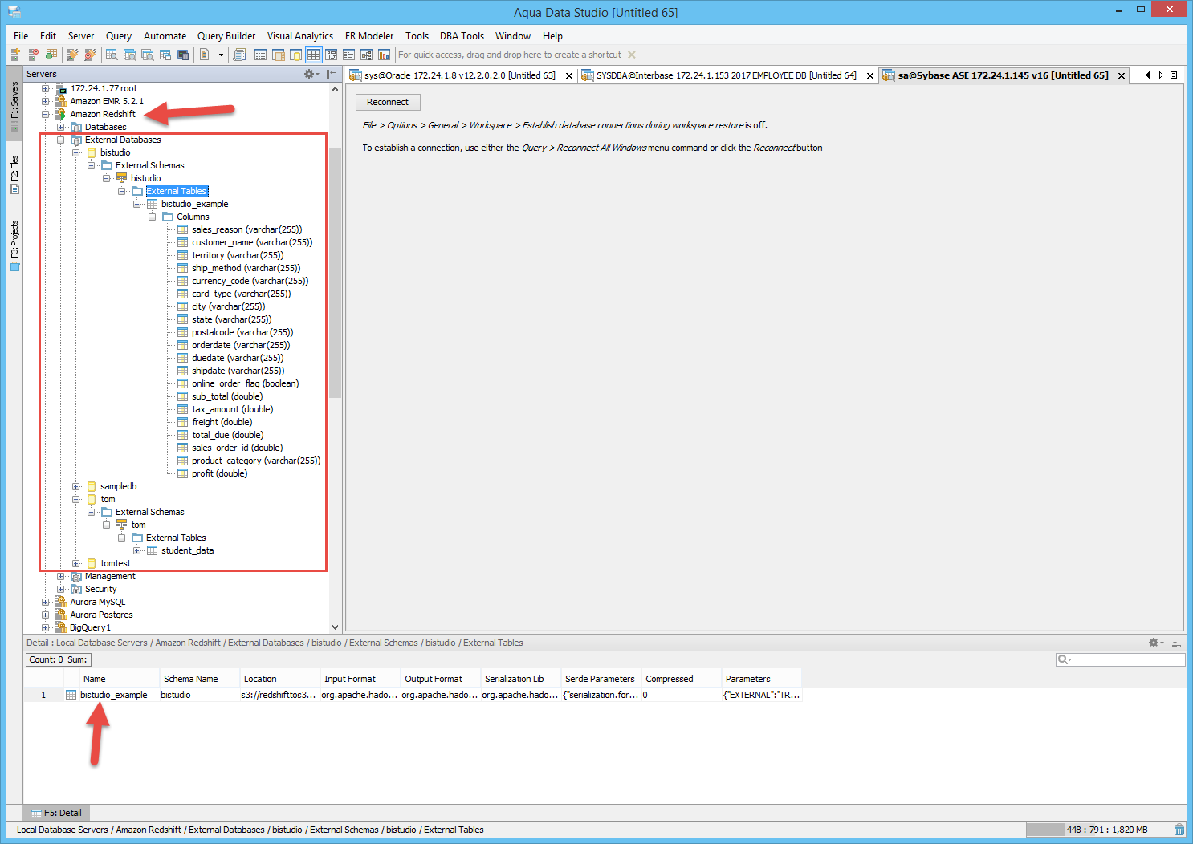
Task: Expand the Security node
Action: click(x=61, y=589)
